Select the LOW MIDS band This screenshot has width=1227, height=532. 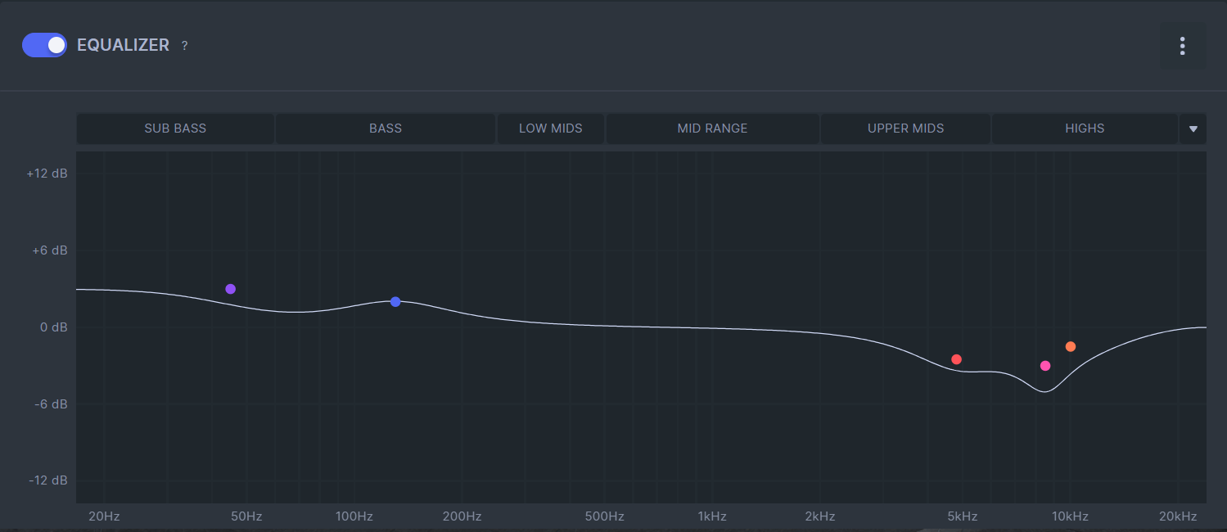551,128
